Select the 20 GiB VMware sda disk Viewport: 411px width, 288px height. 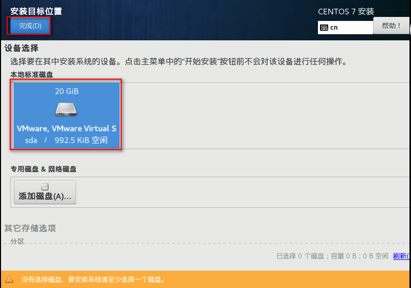point(67,115)
